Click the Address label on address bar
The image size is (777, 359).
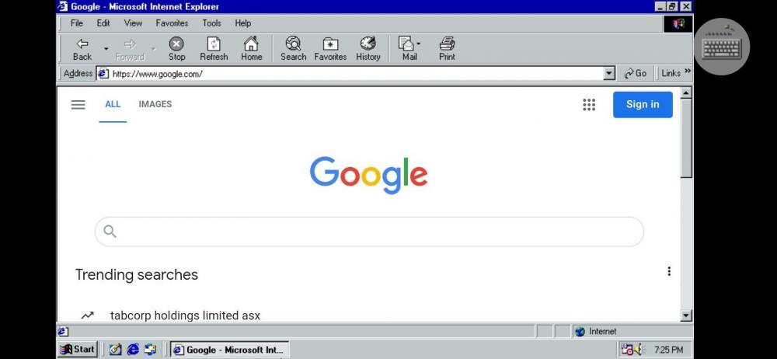(x=78, y=73)
